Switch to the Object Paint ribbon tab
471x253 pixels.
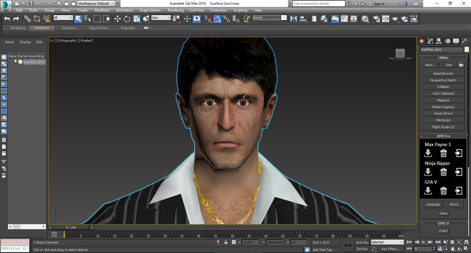[x=98, y=28]
